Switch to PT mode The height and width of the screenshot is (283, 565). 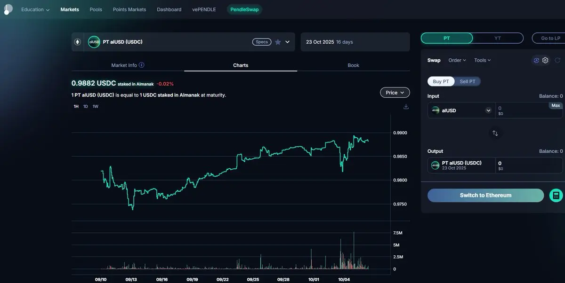(447, 38)
